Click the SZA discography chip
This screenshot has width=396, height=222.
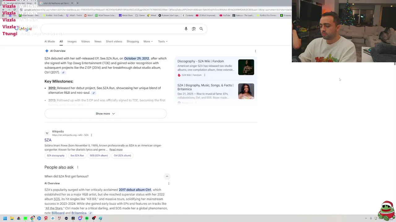coord(56,156)
